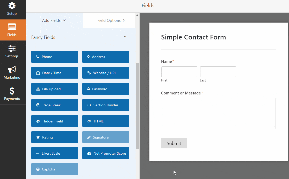The image size is (289, 179).
Task: Click the First name input box
Action: pyautogui.click(x=179, y=72)
